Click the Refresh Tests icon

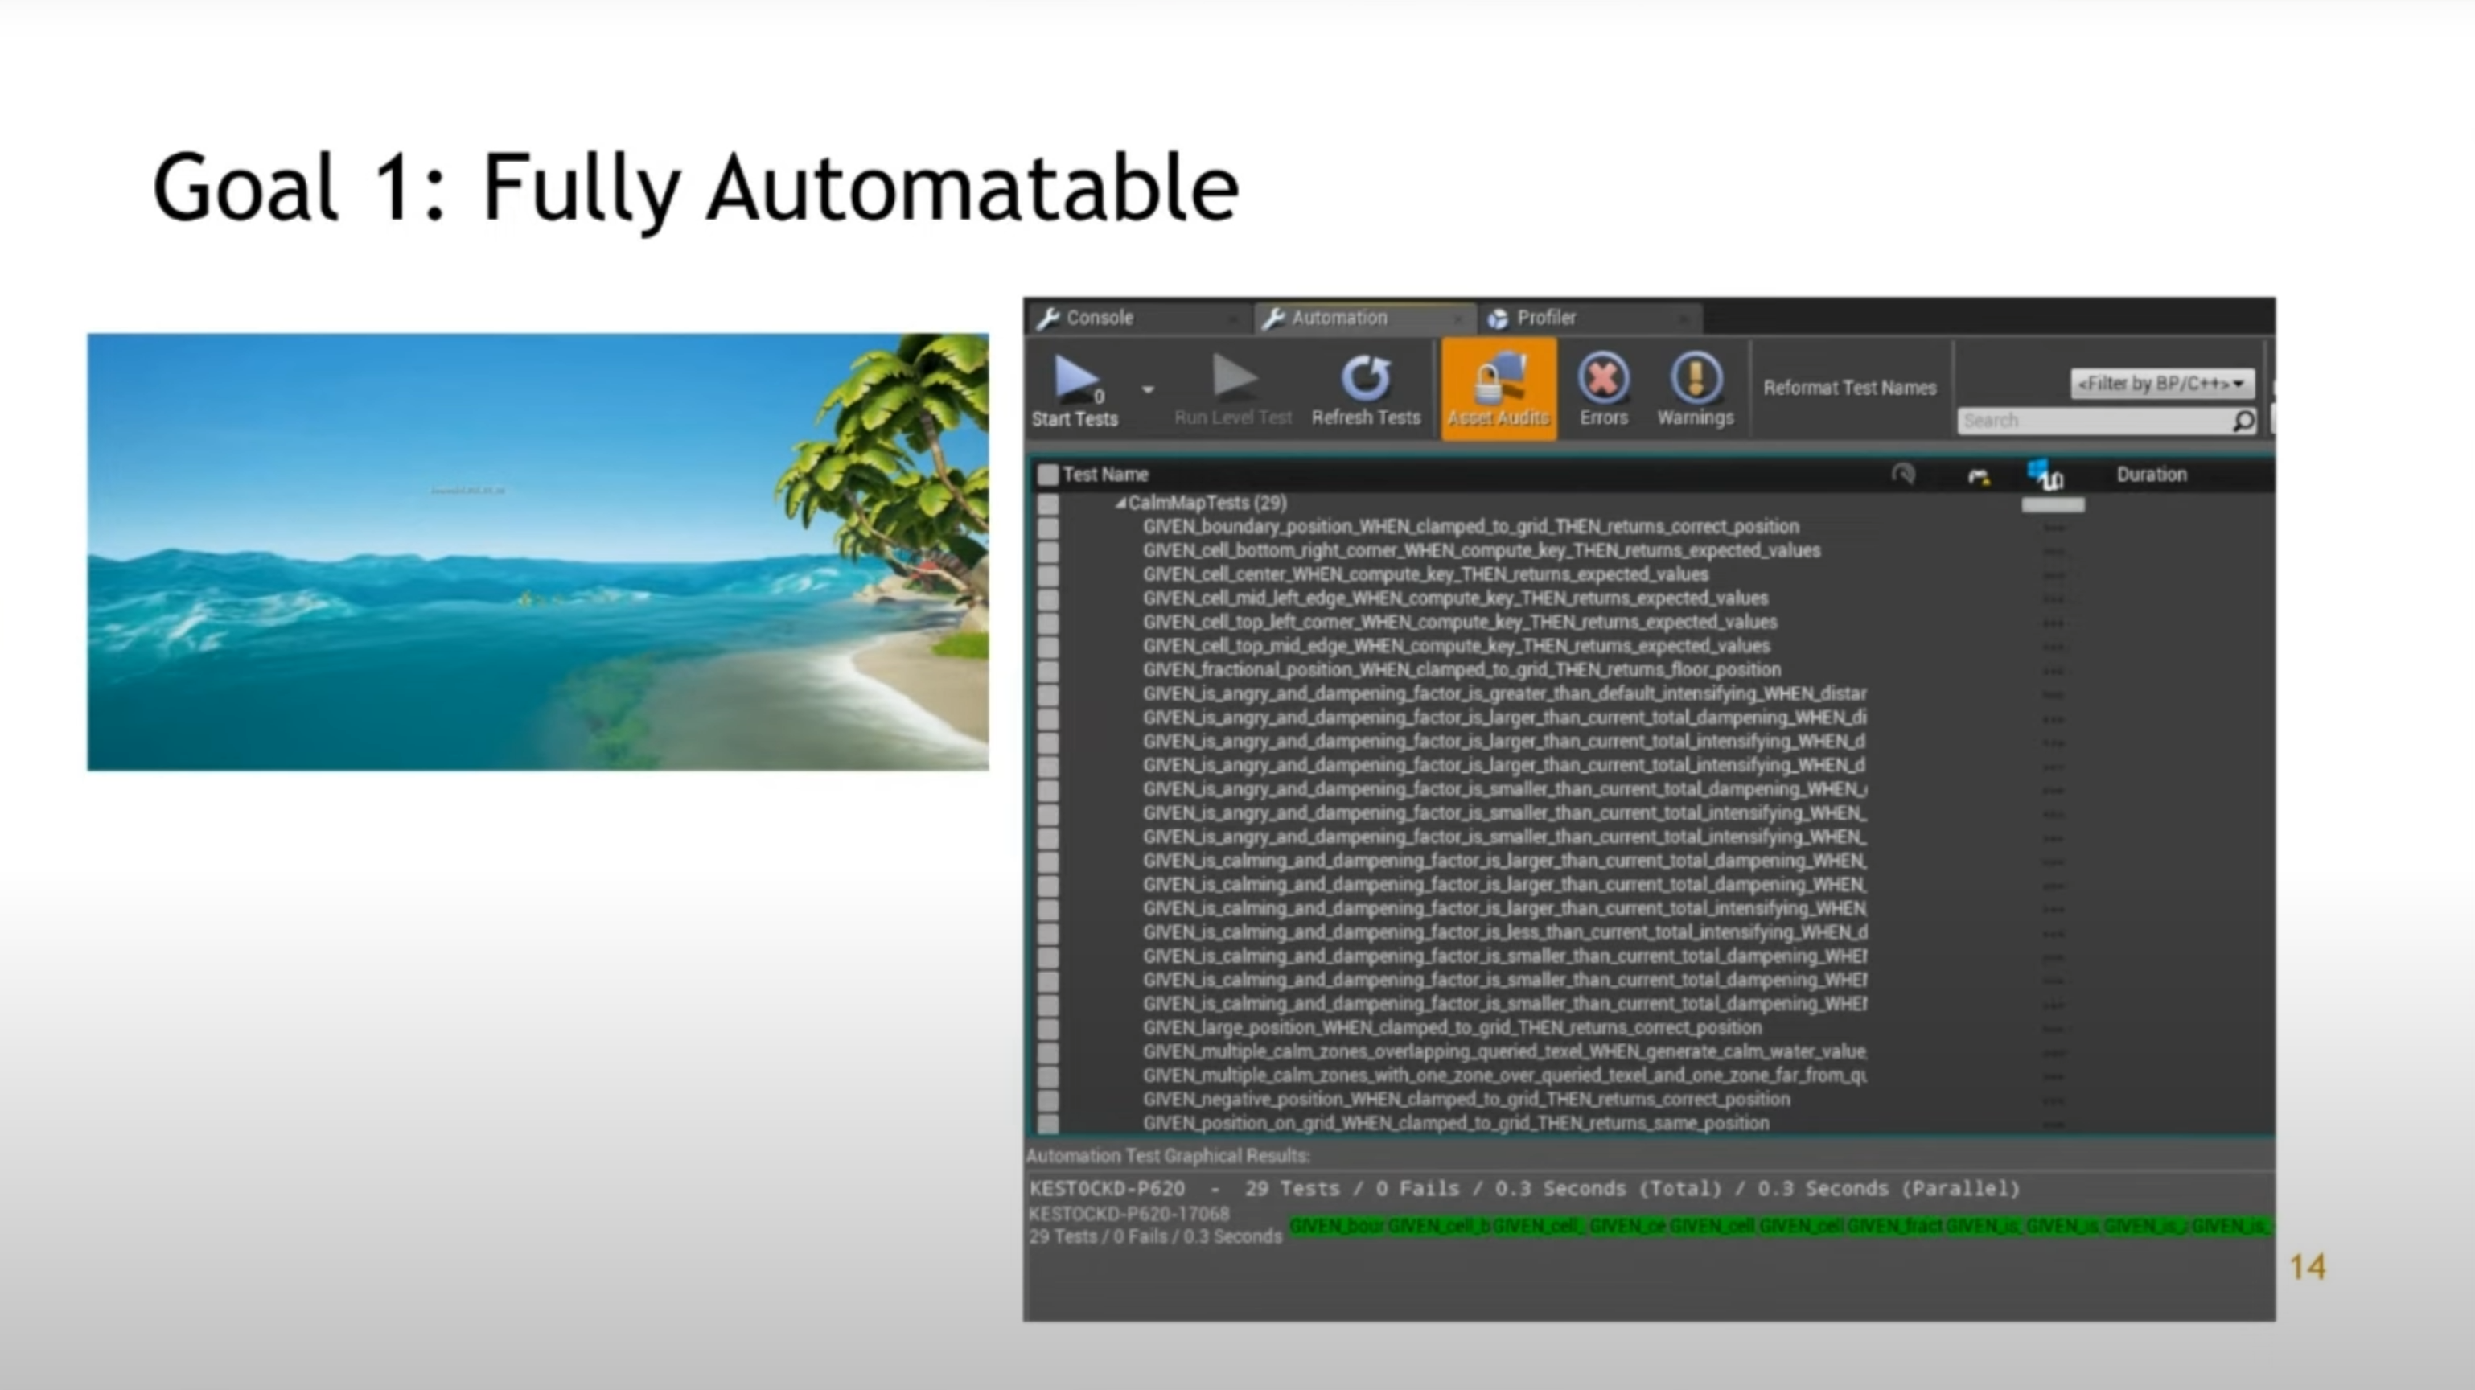coord(1365,377)
